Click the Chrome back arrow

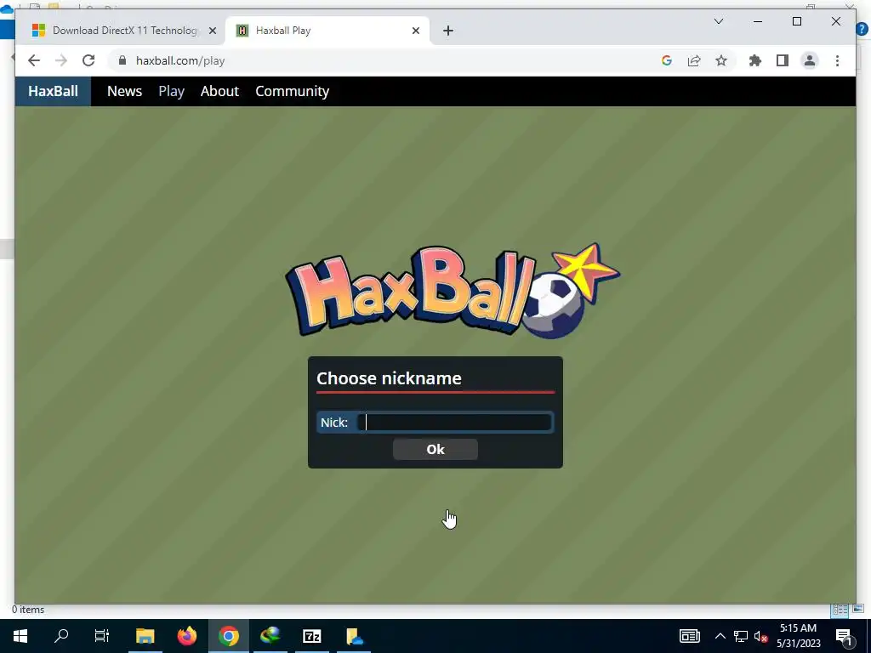click(x=34, y=60)
